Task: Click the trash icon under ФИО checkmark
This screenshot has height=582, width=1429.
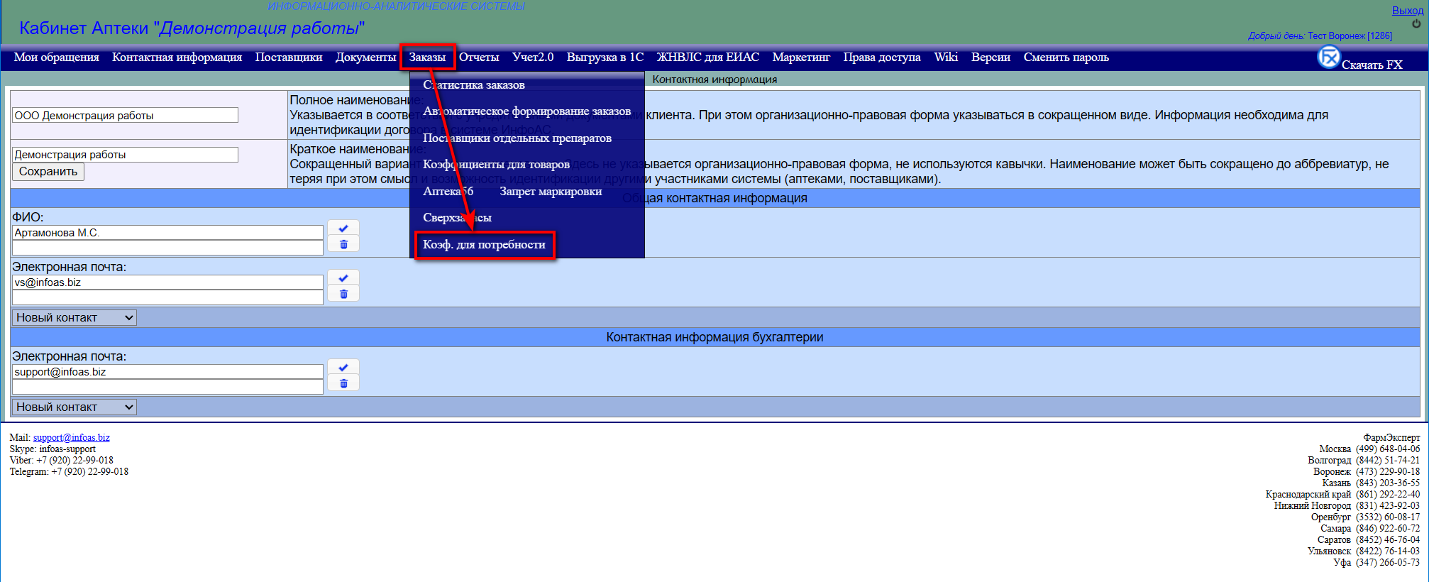Action: click(x=343, y=244)
